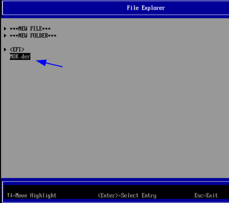Click the Move Highlight help text
229x203 pixels.
click(x=32, y=195)
